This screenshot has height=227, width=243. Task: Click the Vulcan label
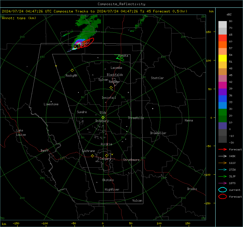click(x=137, y=200)
